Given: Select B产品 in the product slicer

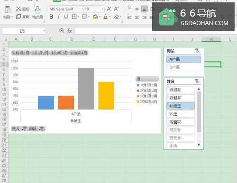Looking at the screenshot, I should click(x=184, y=67).
